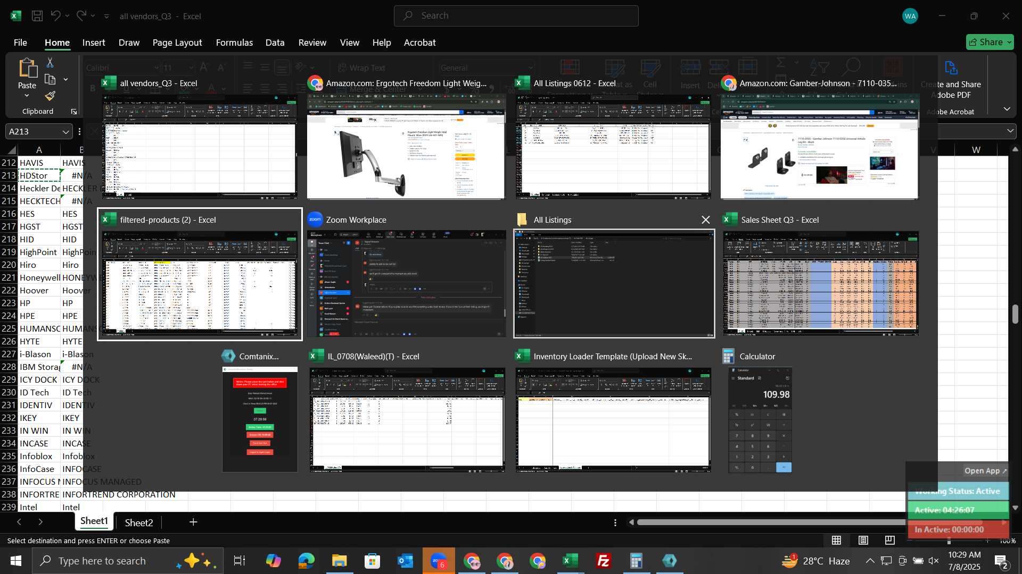Open the Formulas ribbon tab
Image resolution: width=1022 pixels, height=574 pixels.
pos(234,43)
